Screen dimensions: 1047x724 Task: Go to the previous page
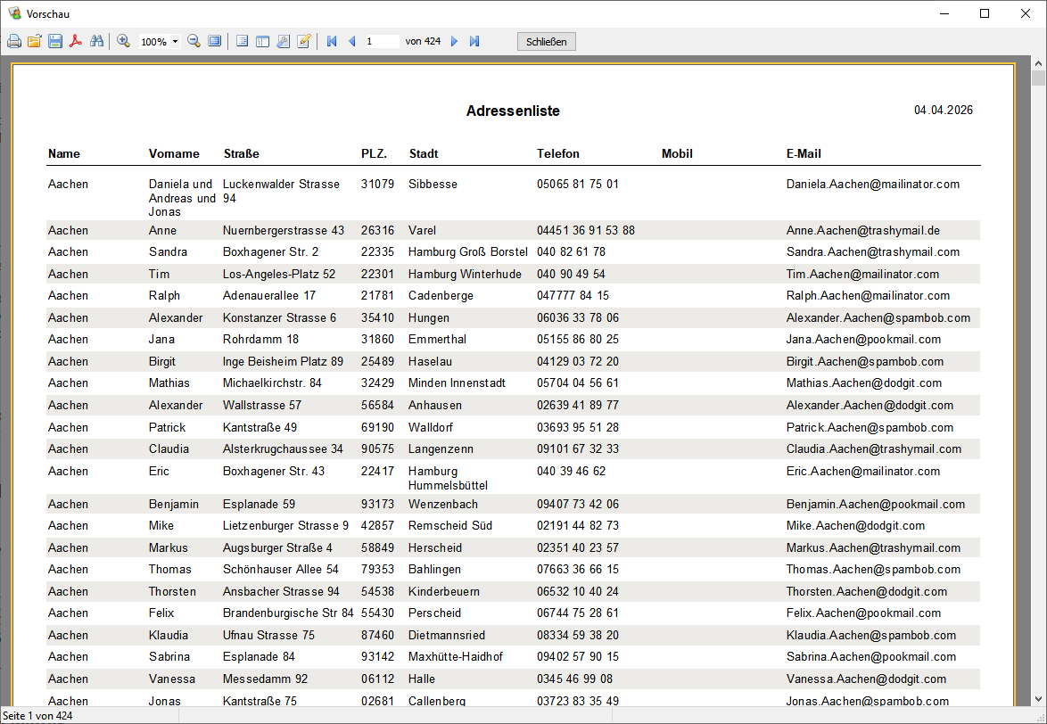[351, 42]
